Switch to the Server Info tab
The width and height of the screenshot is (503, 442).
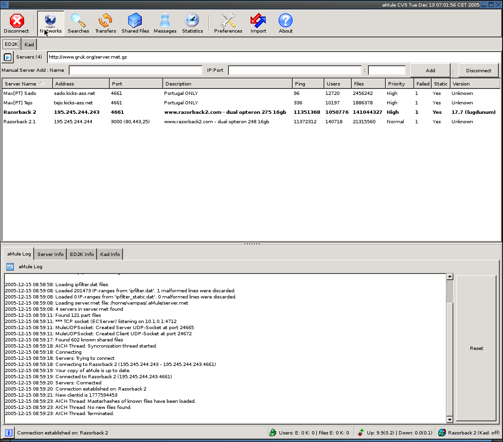(50, 254)
